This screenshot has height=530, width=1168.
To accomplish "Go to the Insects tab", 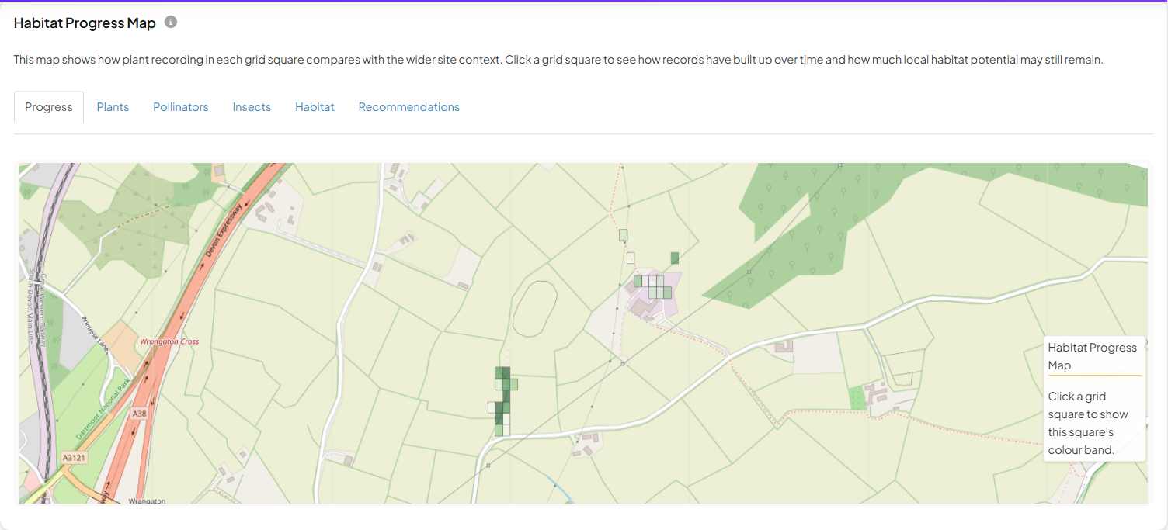I will tap(252, 107).
